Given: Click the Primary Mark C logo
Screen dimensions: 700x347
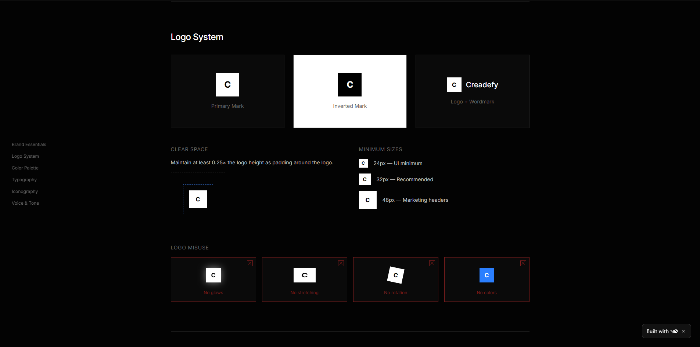Looking at the screenshot, I should pos(227,85).
